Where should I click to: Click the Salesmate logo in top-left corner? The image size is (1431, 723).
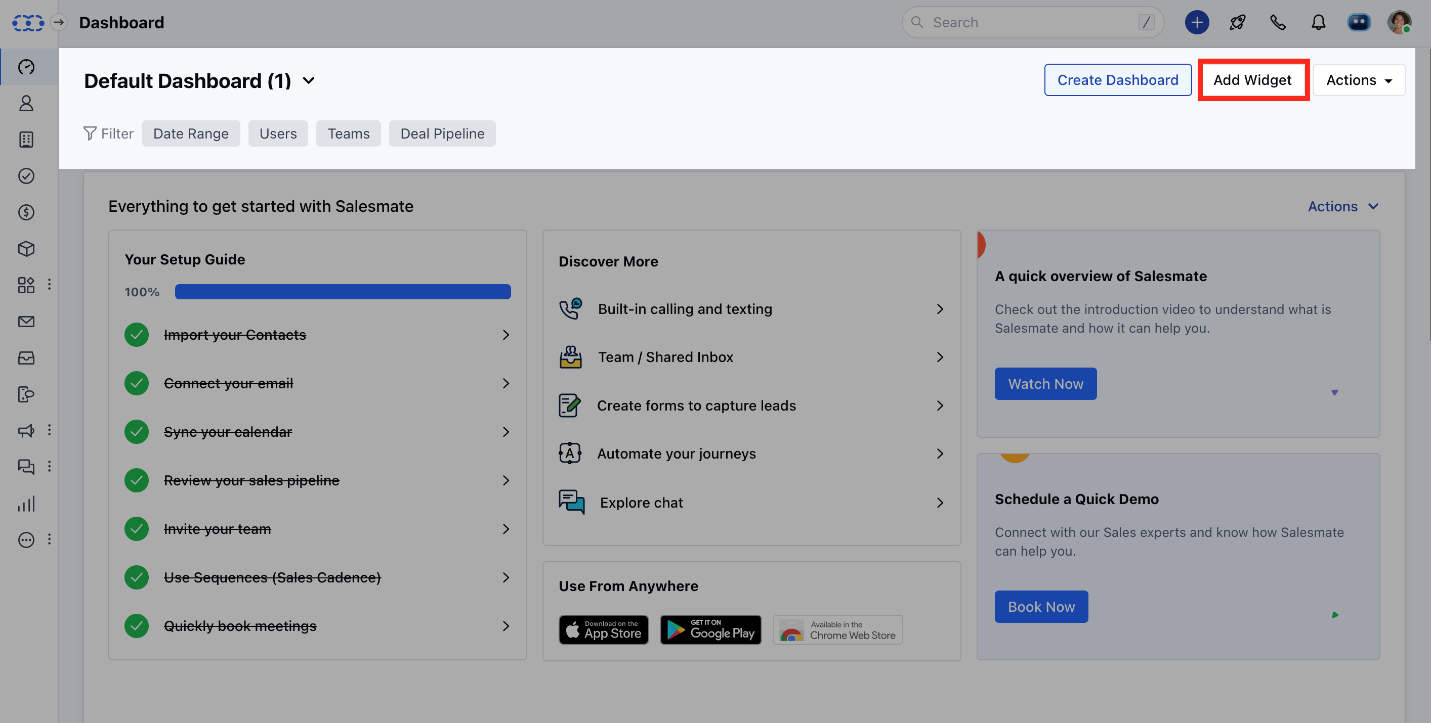click(28, 23)
